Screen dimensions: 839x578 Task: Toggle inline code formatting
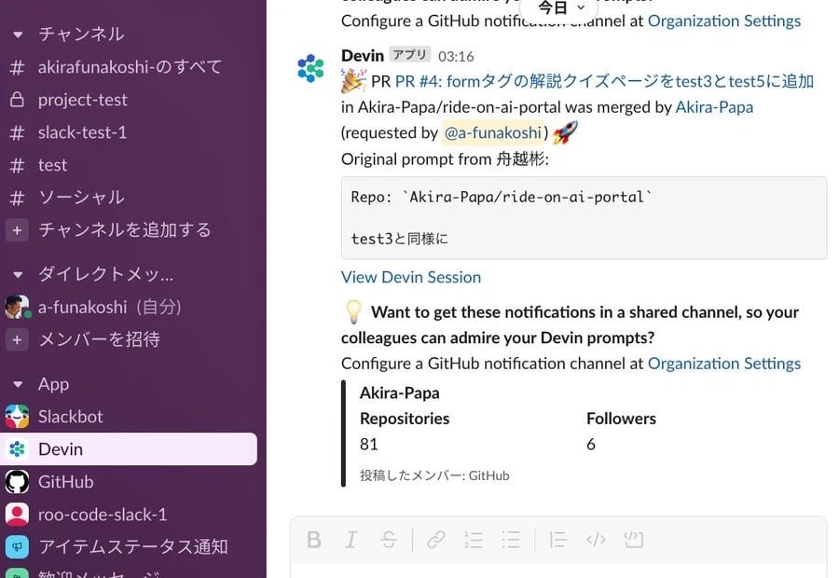[596, 540]
